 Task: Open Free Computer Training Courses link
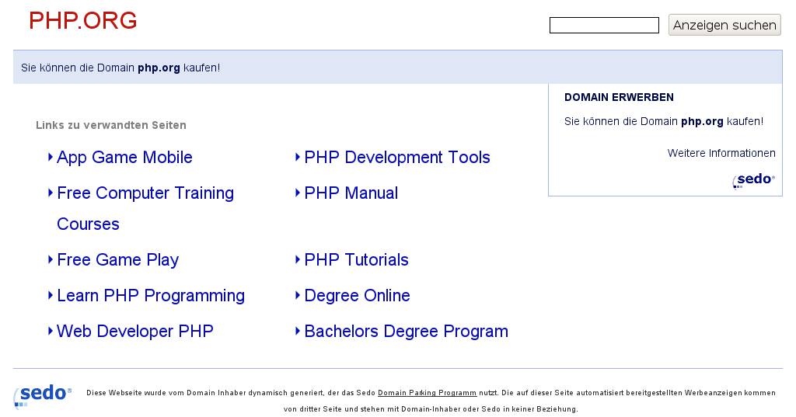tap(145, 193)
